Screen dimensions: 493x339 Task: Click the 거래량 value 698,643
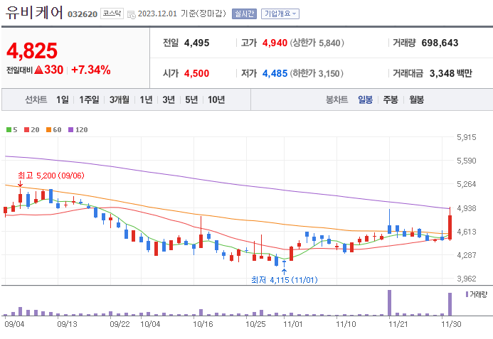[440, 43]
